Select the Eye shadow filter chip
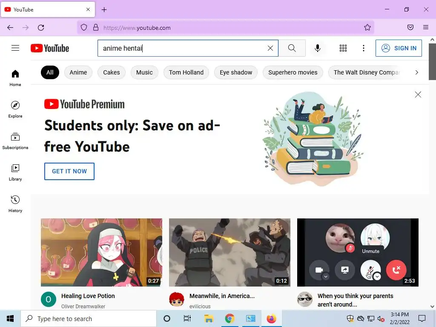This screenshot has width=436, height=327. tap(236, 72)
